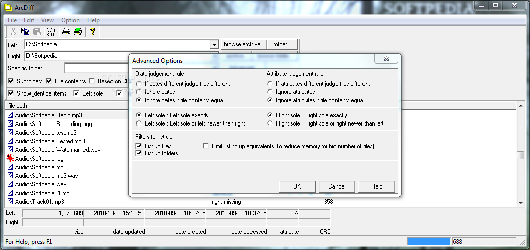Choose 'Left sole or left newer than right'
530x250 pixels.
pos(138,123)
